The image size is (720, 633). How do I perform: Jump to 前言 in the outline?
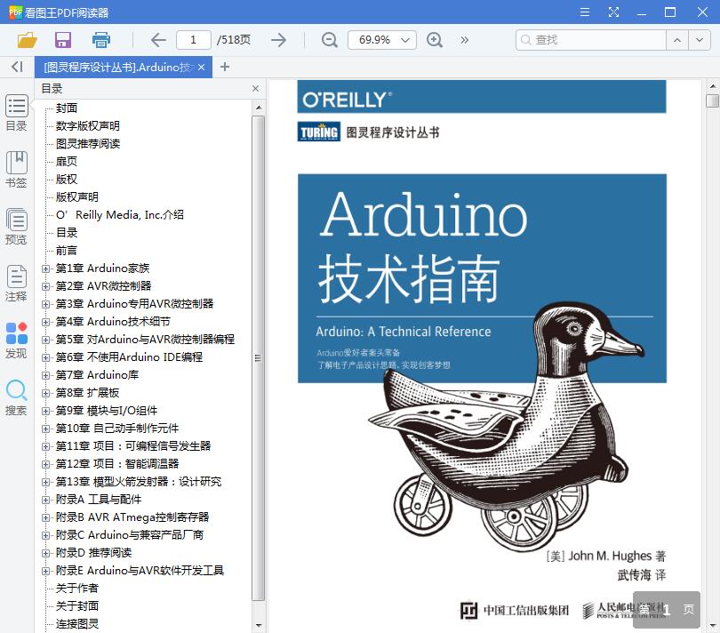(x=67, y=251)
